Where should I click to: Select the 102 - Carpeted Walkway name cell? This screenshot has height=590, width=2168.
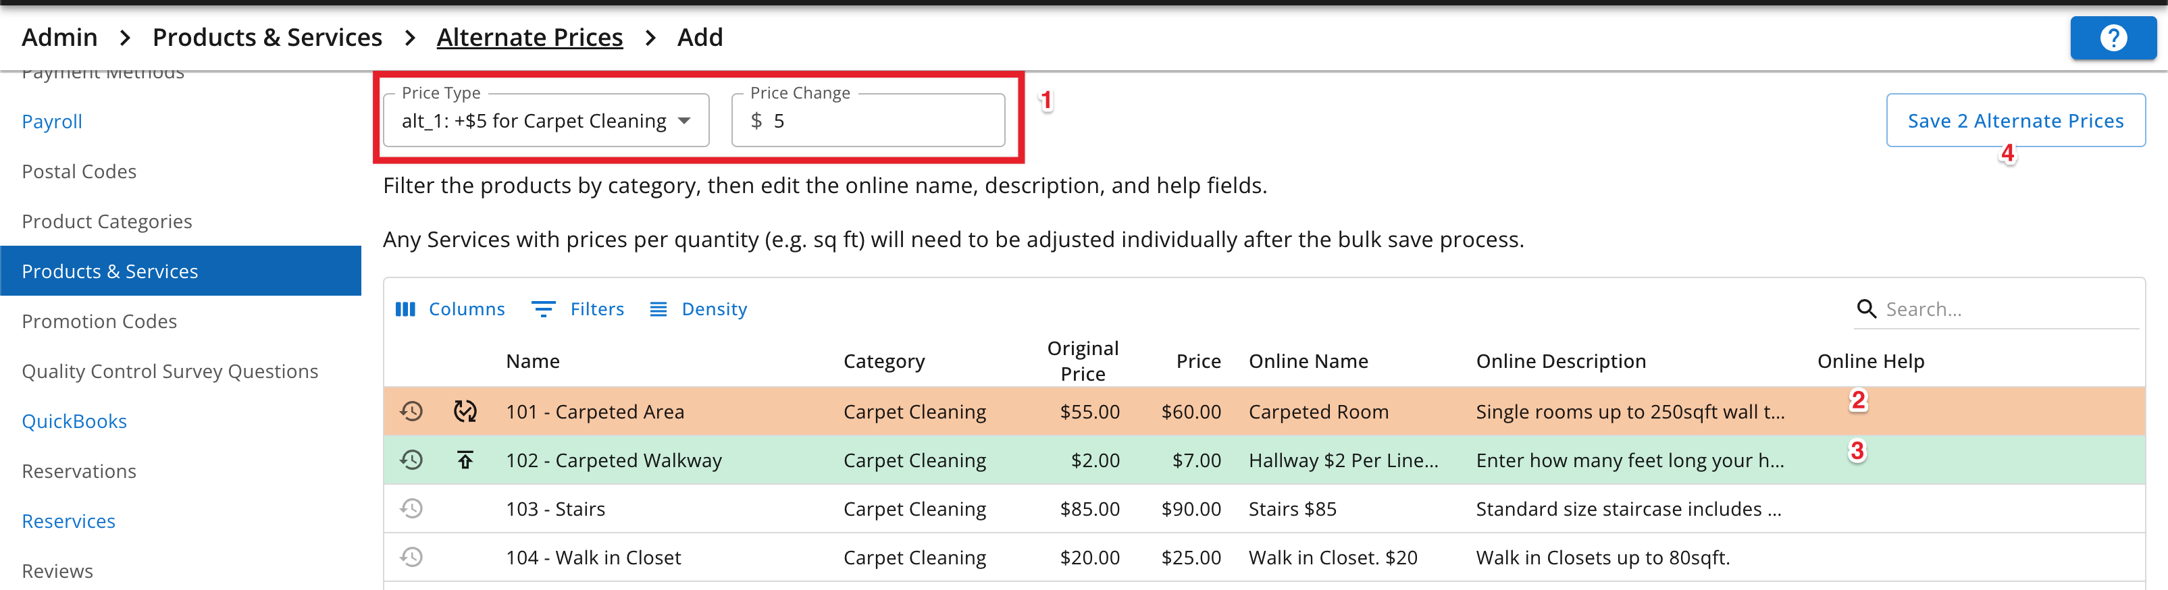[613, 460]
